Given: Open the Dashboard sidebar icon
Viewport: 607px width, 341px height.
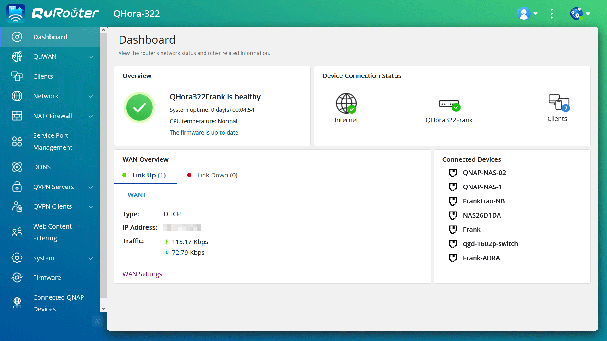Looking at the screenshot, I should tap(17, 37).
